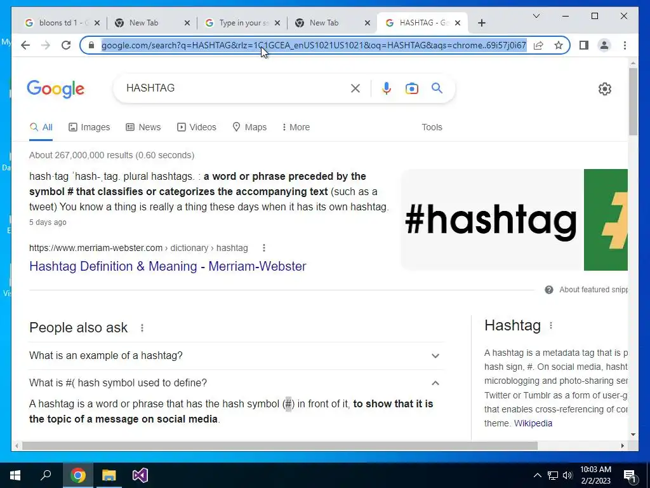The image size is (650, 488).
Task: Click the address bar URL
Action: click(x=314, y=45)
